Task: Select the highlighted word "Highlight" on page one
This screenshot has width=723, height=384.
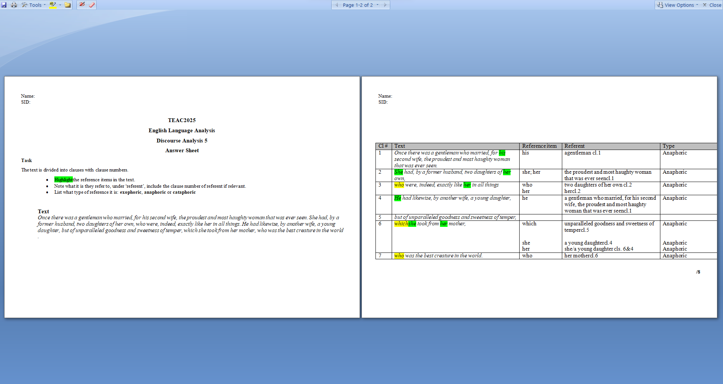Action: [x=63, y=180]
